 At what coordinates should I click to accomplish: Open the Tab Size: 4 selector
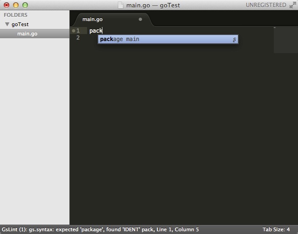(x=276, y=230)
